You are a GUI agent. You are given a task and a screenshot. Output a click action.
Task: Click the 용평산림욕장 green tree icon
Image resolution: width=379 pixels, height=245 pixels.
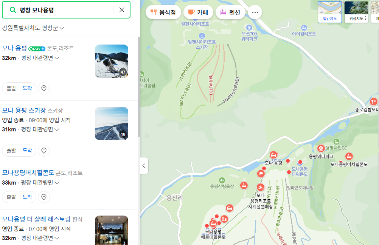point(222,180)
